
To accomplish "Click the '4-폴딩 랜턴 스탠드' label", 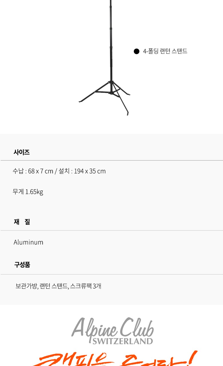I will (x=165, y=51).
